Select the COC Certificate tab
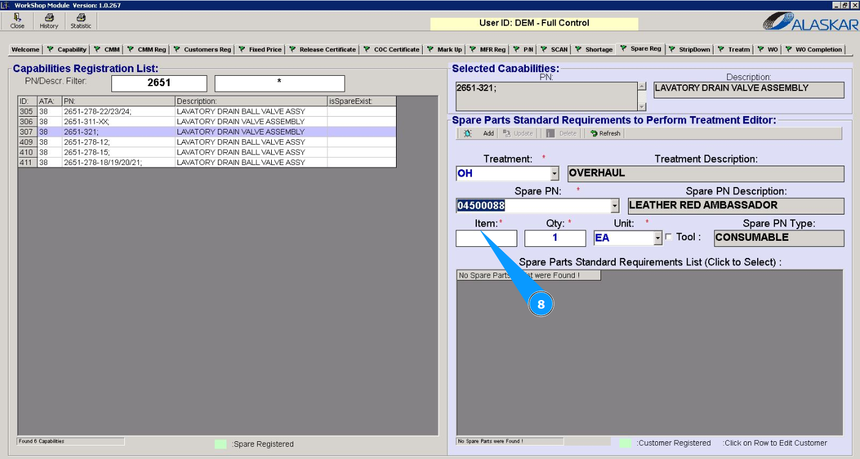The image size is (860, 459). click(x=391, y=50)
